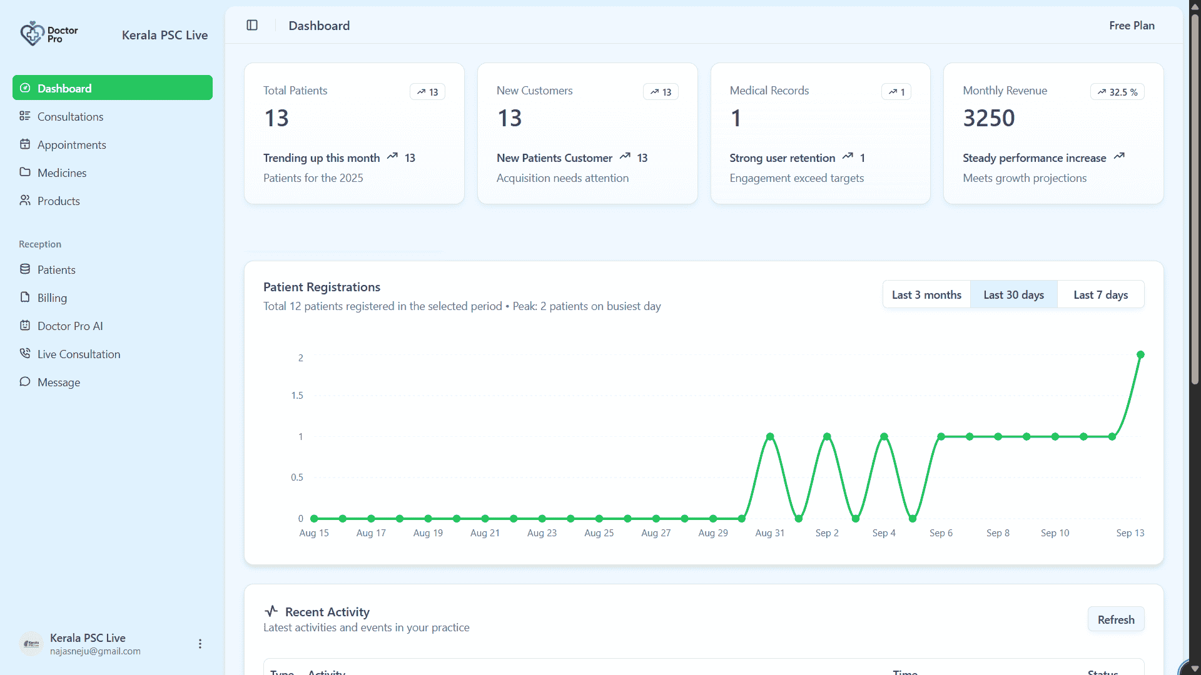Click the page vertical scrollbar

click(1194, 200)
